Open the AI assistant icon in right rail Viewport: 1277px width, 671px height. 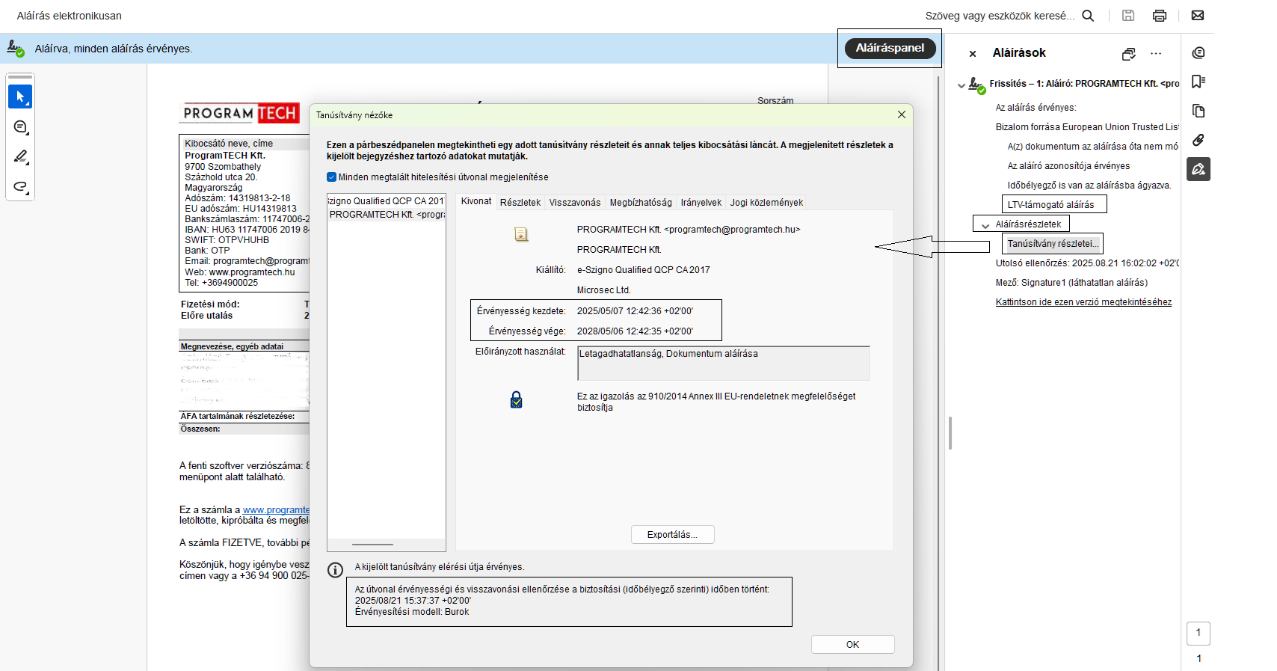1198,53
